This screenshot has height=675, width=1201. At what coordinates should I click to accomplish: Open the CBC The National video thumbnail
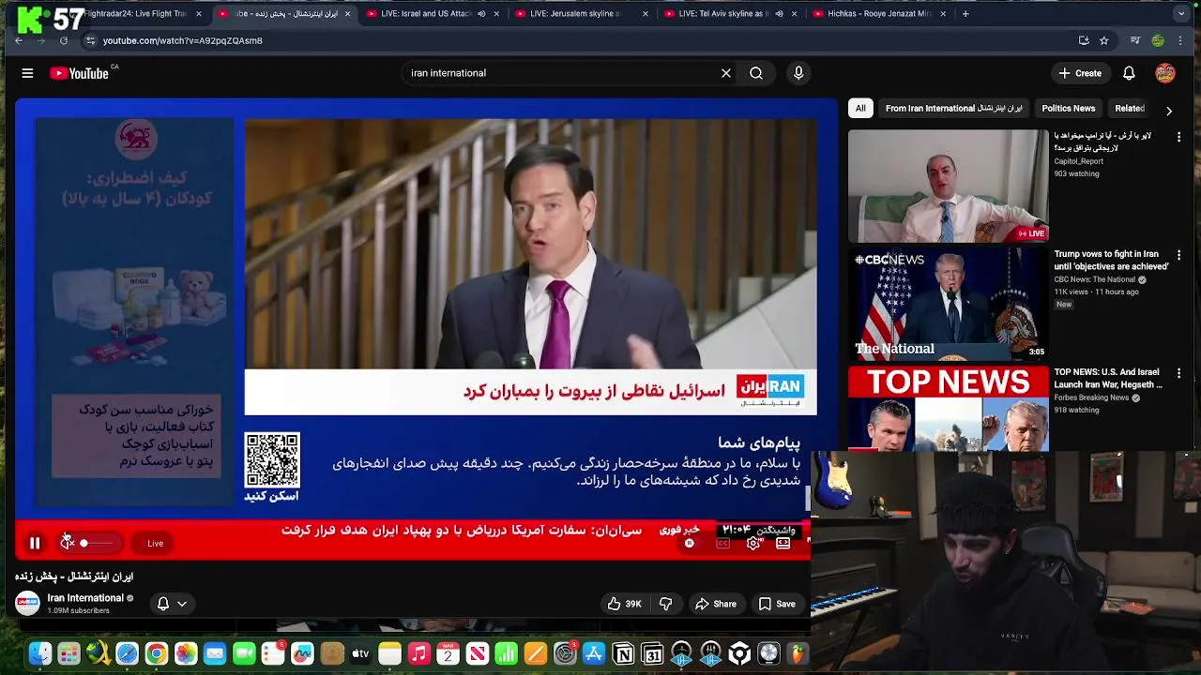click(x=948, y=304)
